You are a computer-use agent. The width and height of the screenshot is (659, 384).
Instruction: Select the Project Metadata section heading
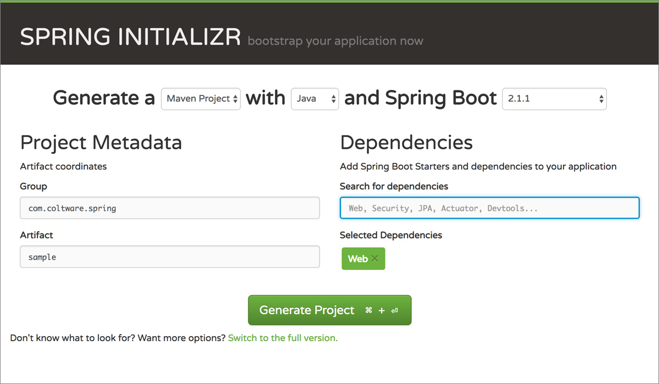100,142
